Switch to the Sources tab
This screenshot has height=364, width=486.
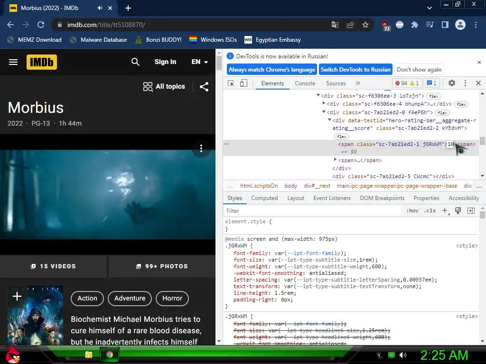336,83
